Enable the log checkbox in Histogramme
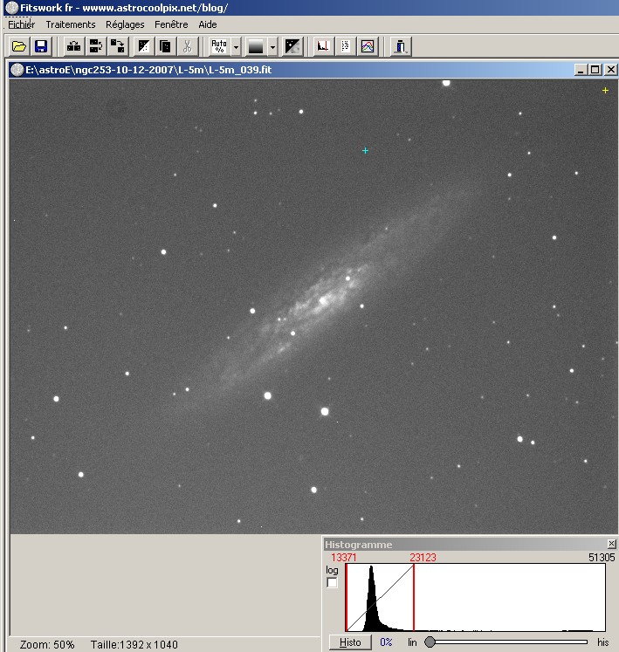This screenshot has height=652, width=619. pyautogui.click(x=332, y=583)
